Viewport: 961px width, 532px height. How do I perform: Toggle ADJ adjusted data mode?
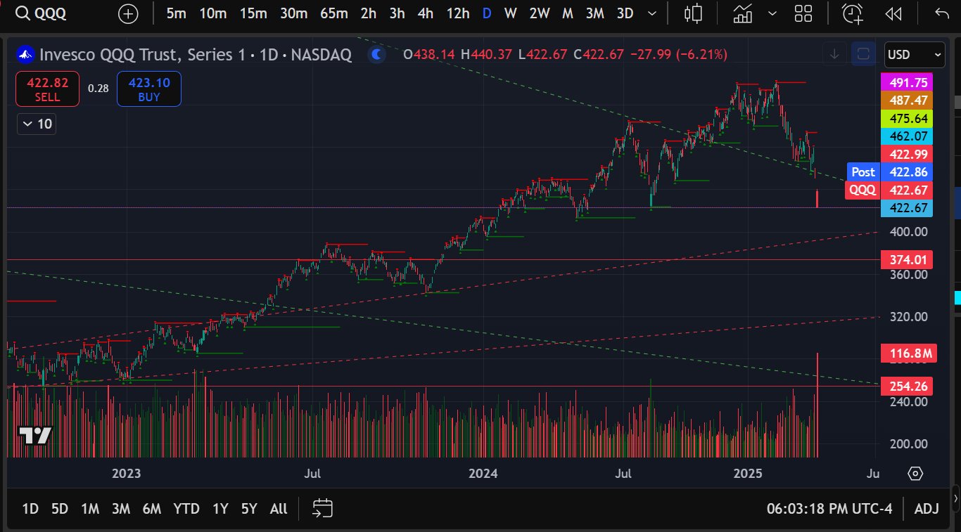(x=927, y=508)
